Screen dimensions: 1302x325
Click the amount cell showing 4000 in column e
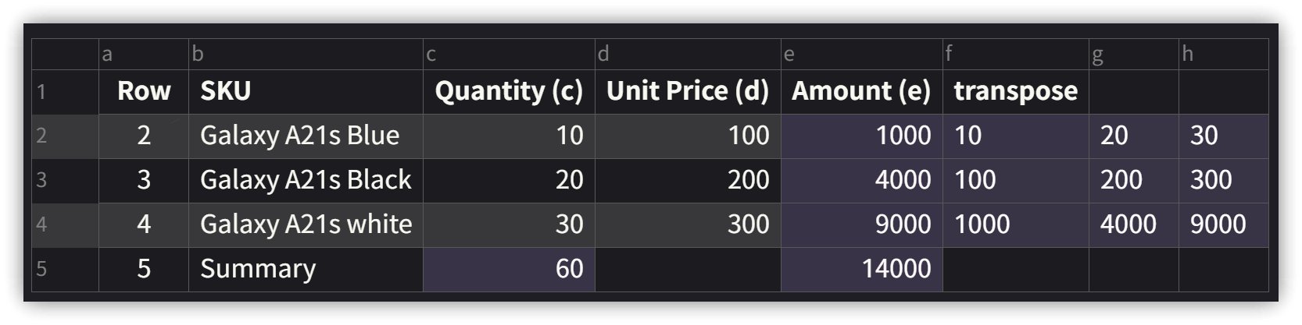[861, 181]
